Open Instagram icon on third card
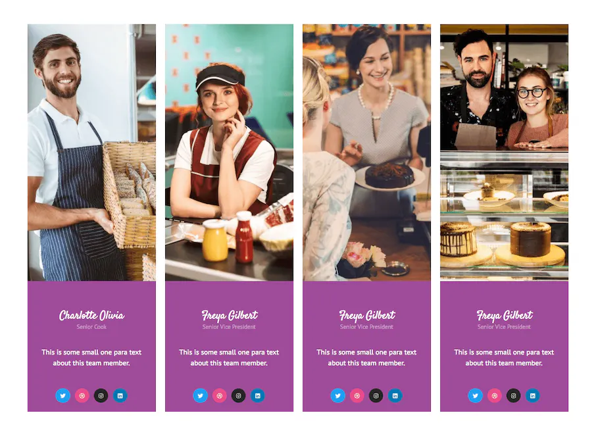The height and width of the screenshot is (442, 592). [x=376, y=395]
